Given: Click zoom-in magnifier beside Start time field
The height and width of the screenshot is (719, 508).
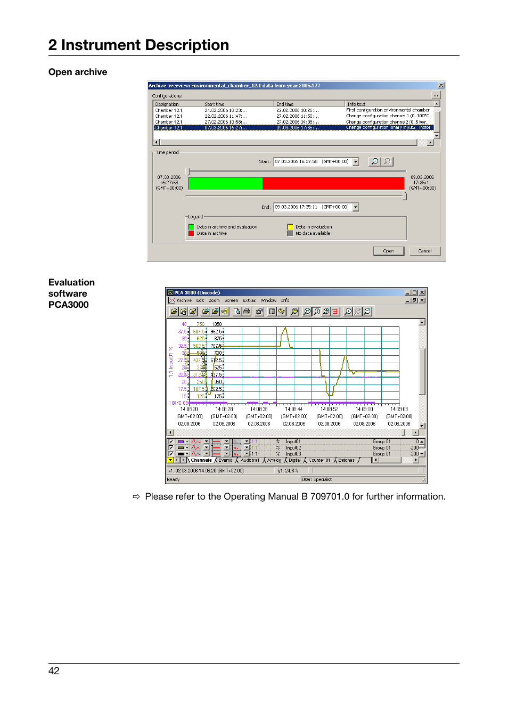Looking at the screenshot, I should coord(375,161).
